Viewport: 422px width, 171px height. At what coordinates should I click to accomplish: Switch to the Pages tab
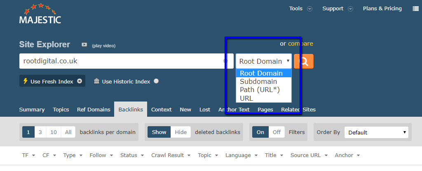265,109
